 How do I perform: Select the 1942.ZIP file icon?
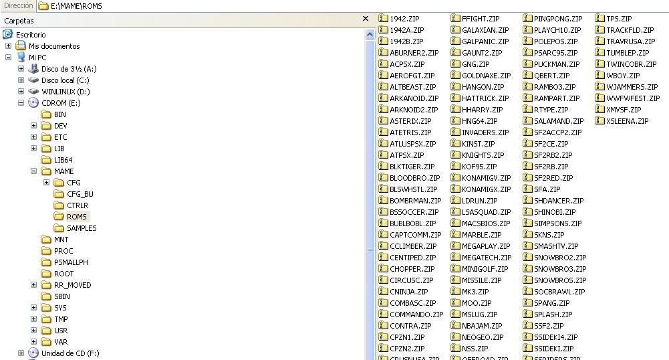point(383,18)
